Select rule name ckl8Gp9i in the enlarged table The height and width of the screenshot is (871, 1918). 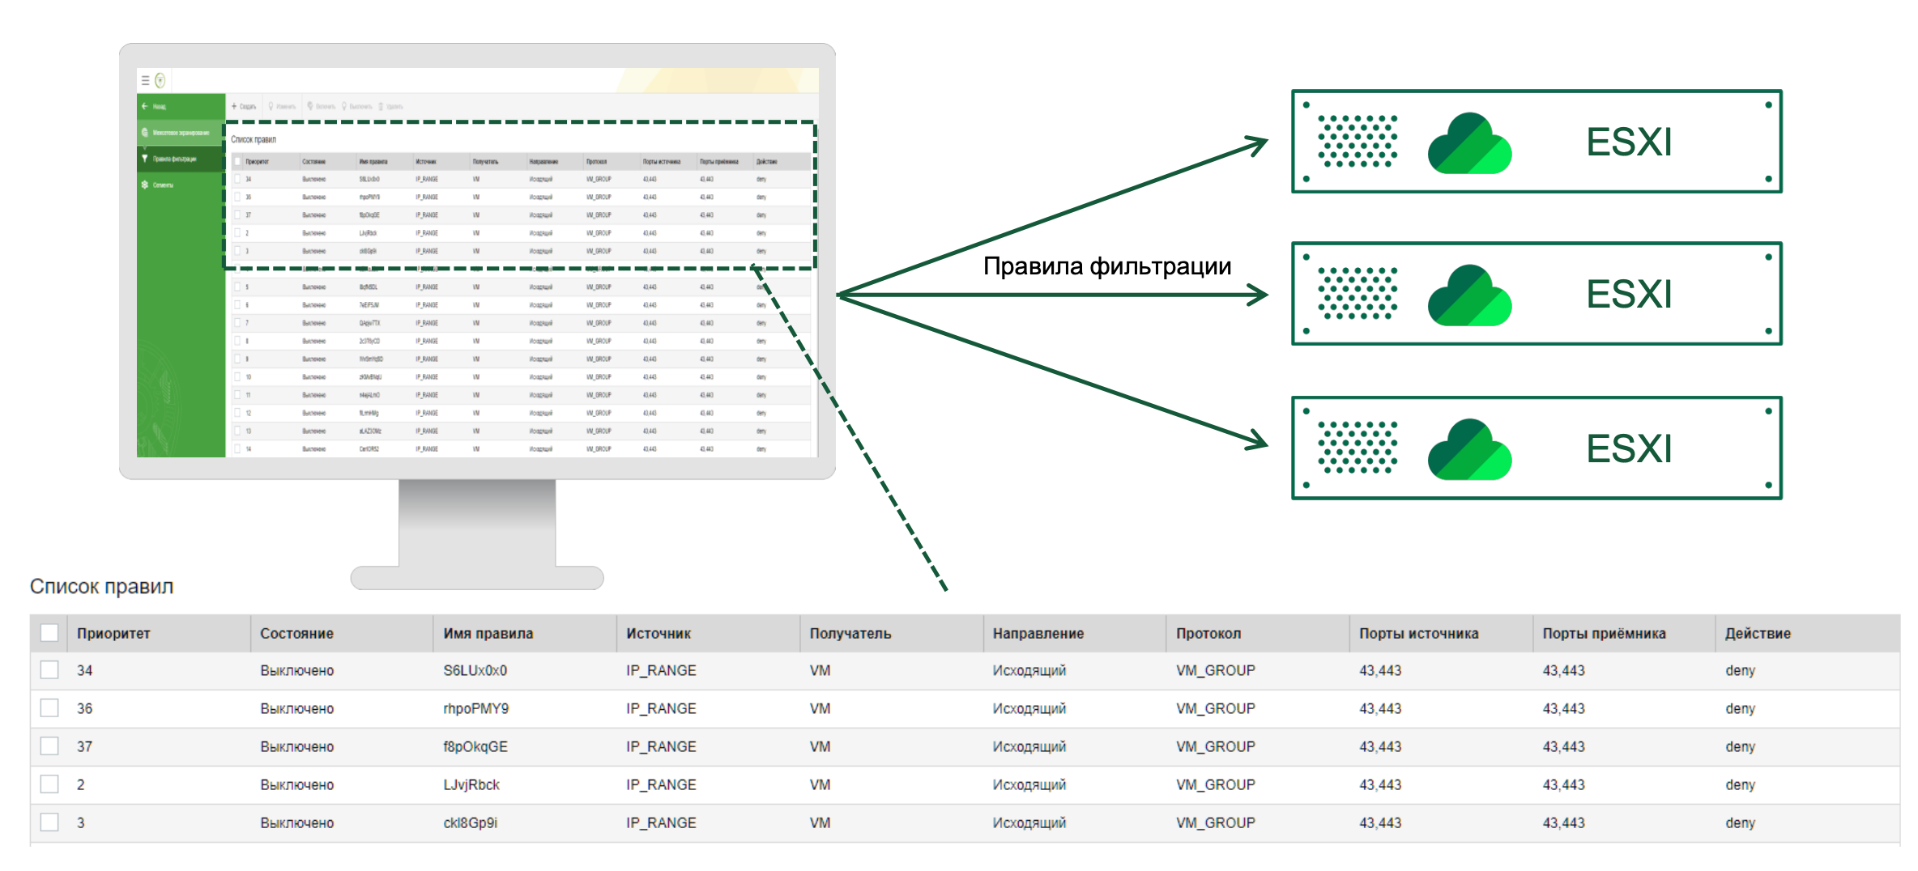[x=470, y=822]
